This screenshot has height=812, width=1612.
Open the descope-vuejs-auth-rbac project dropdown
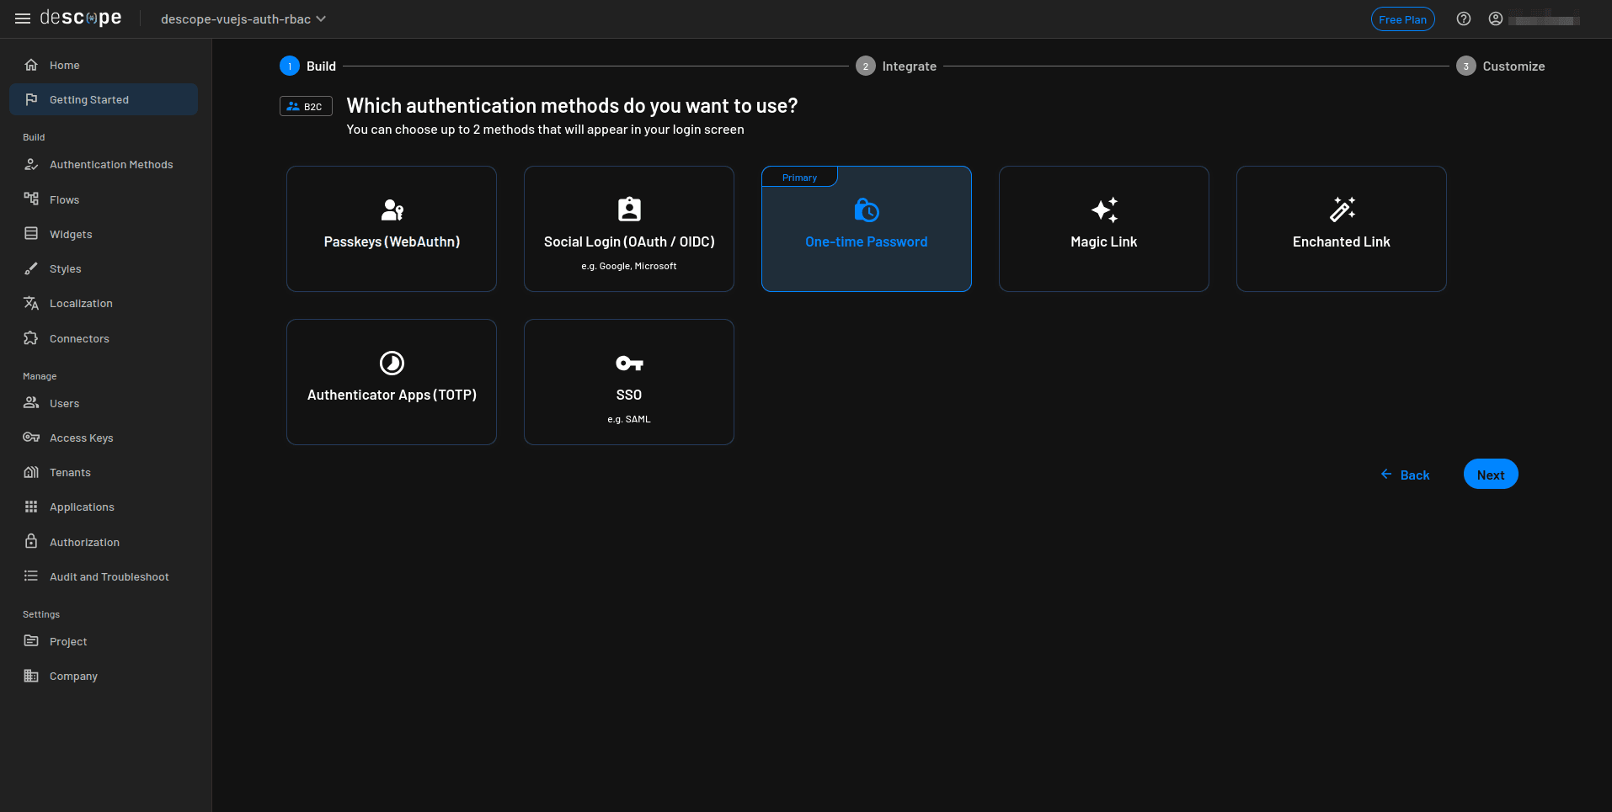pyautogui.click(x=242, y=19)
